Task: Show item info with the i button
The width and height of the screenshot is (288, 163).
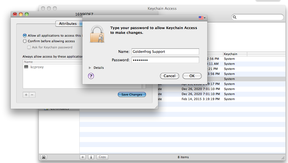Action: (x=91, y=157)
